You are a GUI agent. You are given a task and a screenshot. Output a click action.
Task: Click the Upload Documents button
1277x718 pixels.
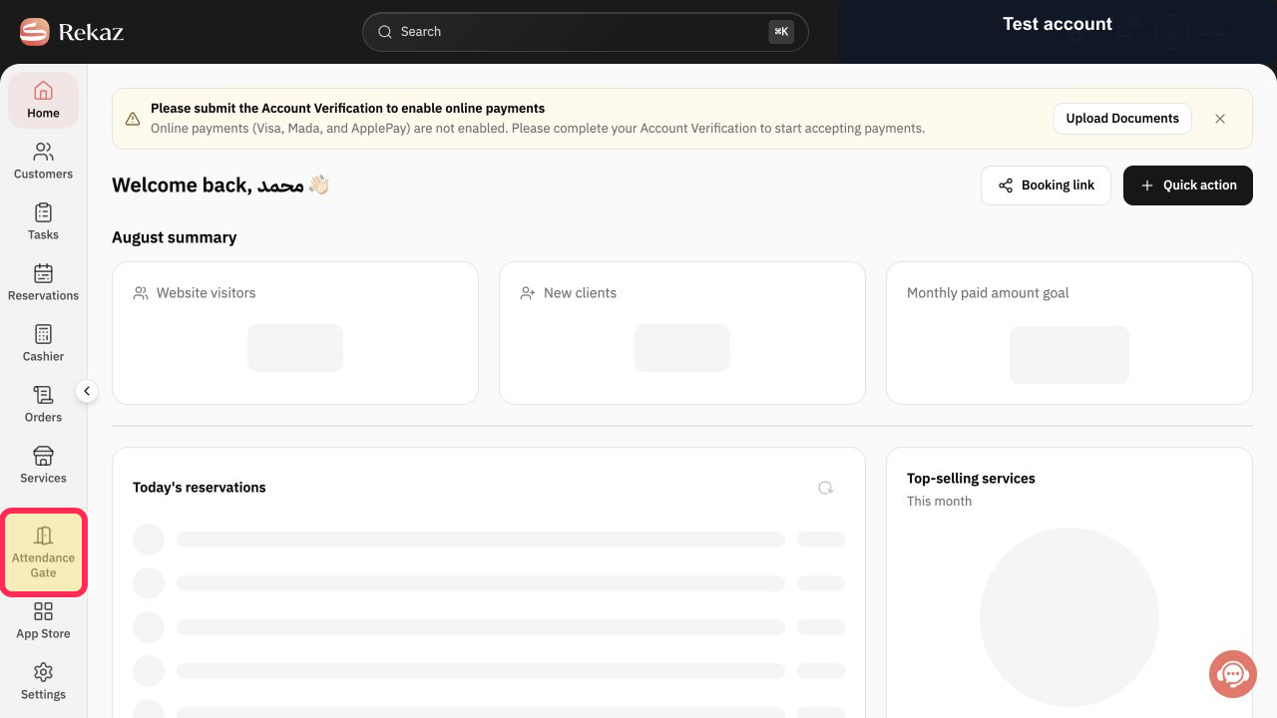(x=1122, y=118)
